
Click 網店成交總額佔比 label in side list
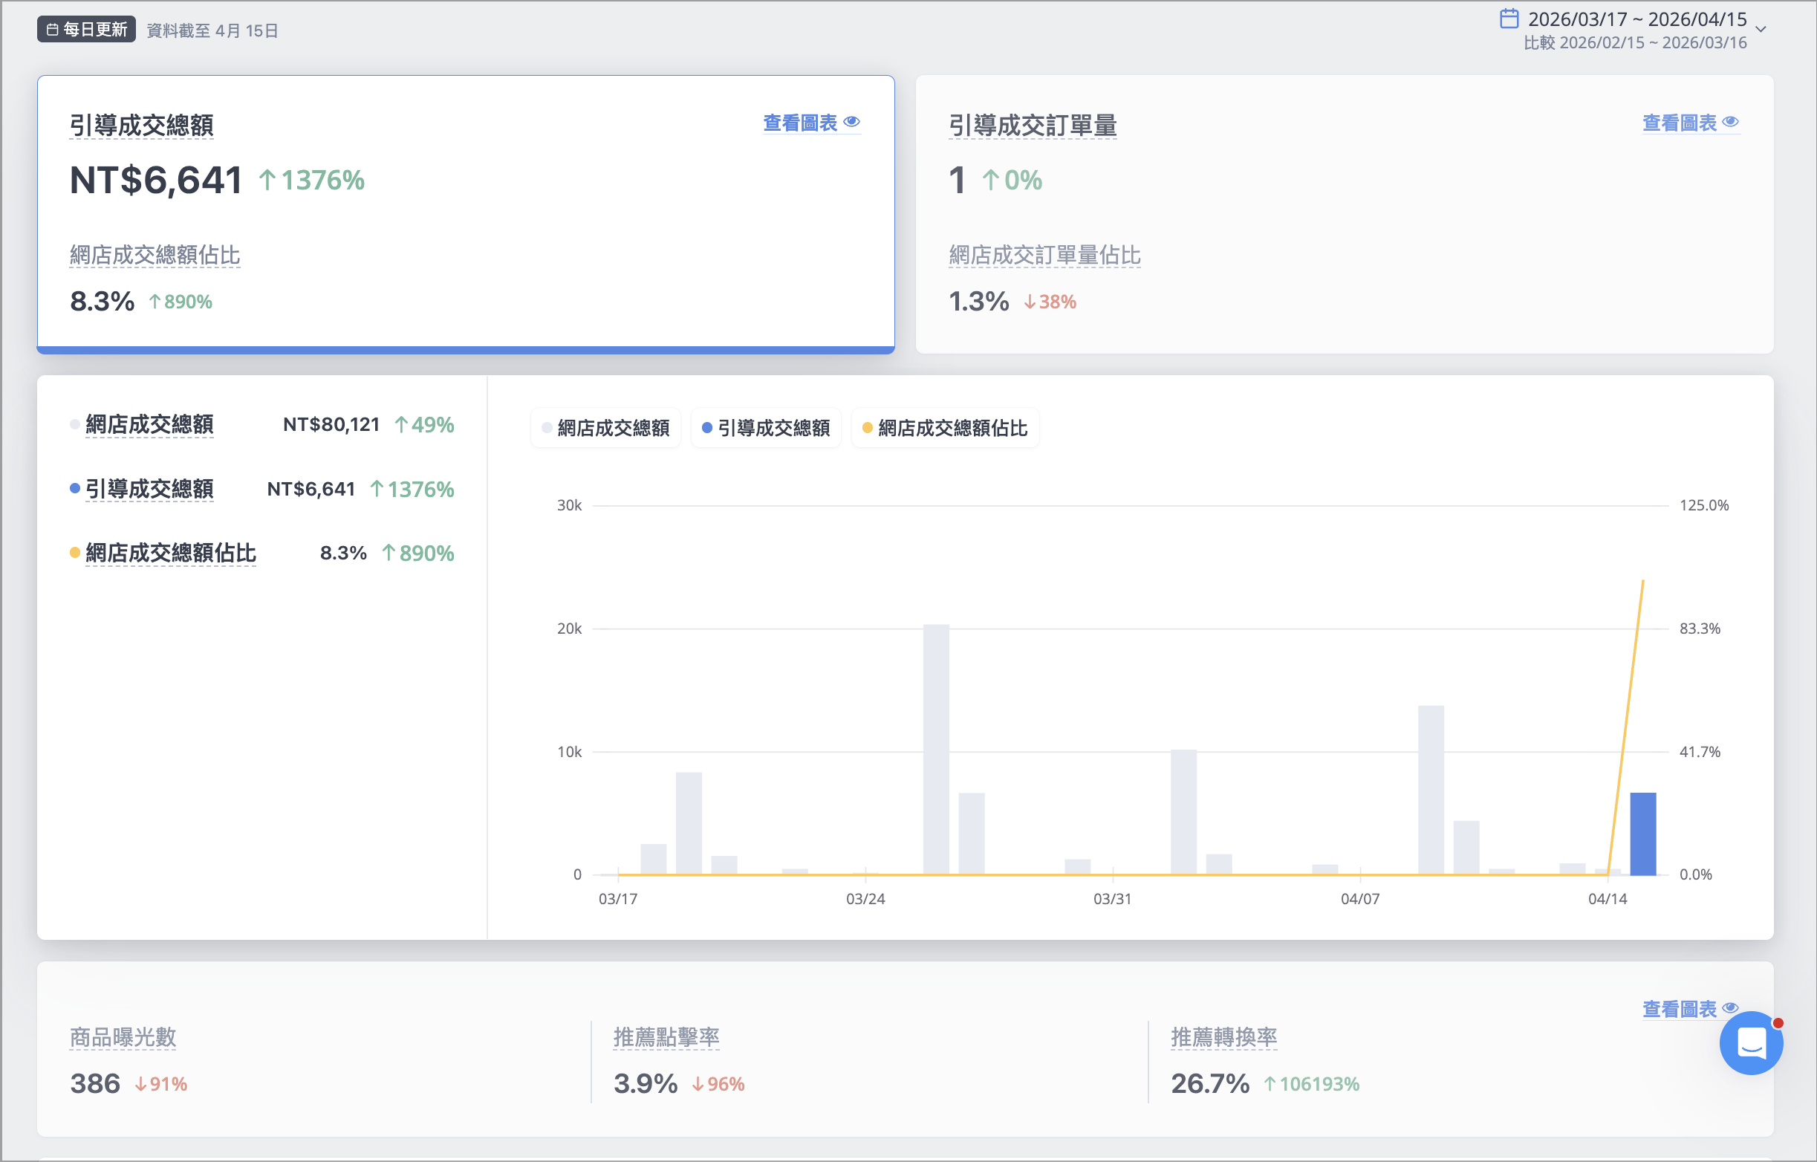(172, 553)
